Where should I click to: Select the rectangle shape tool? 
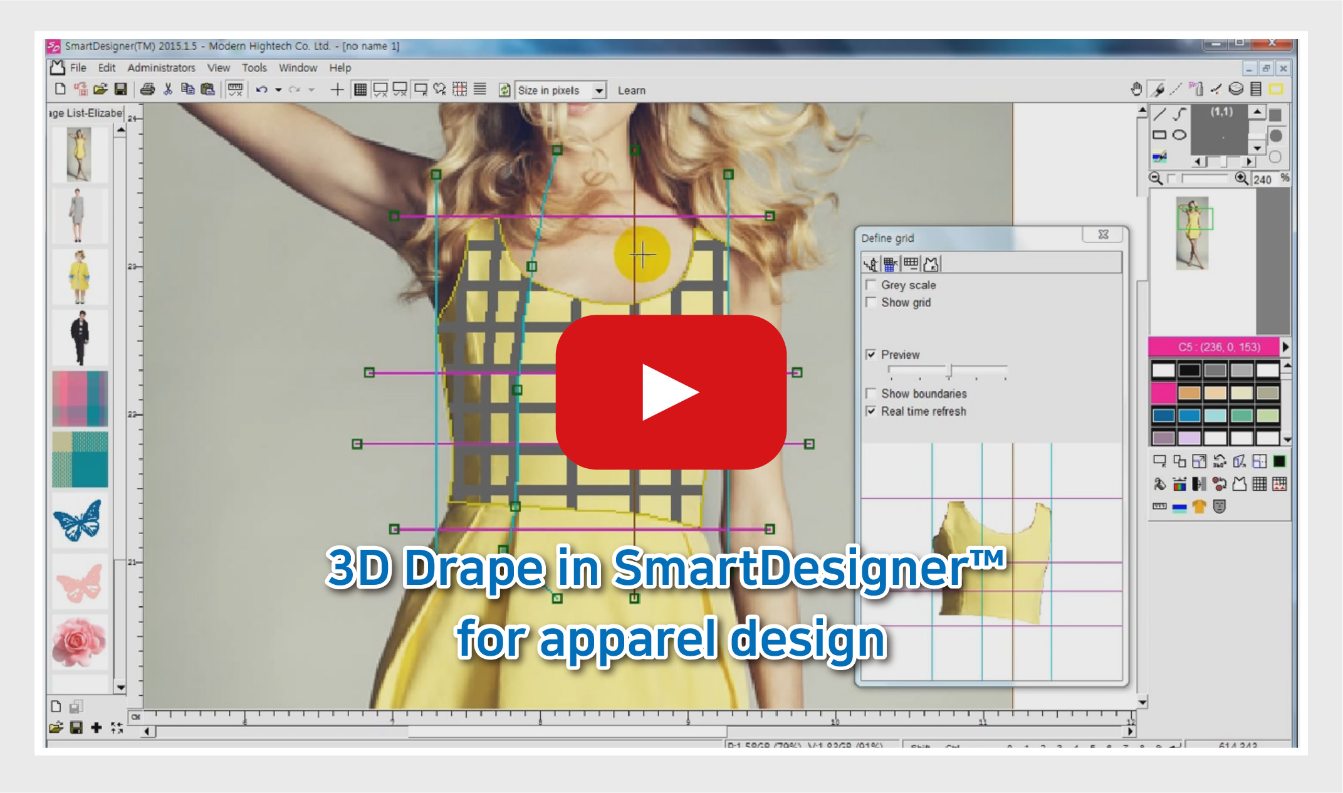click(1159, 135)
